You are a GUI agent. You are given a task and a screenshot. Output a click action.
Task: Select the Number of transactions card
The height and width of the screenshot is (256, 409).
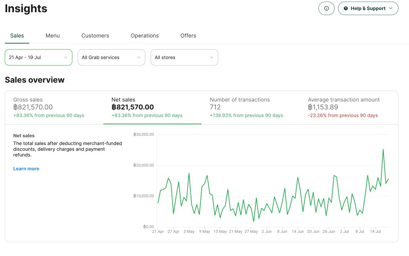pyautogui.click(x=251, y=108)
